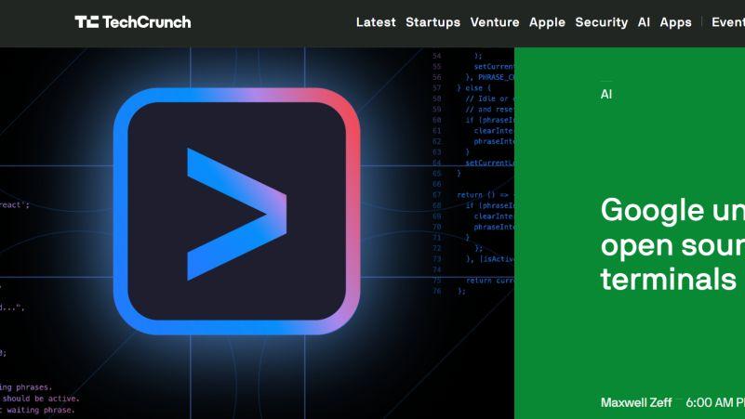Click the AI category tag above headline

click(606, 94)
